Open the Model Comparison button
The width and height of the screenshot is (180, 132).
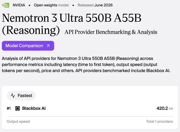click(28, 46)
